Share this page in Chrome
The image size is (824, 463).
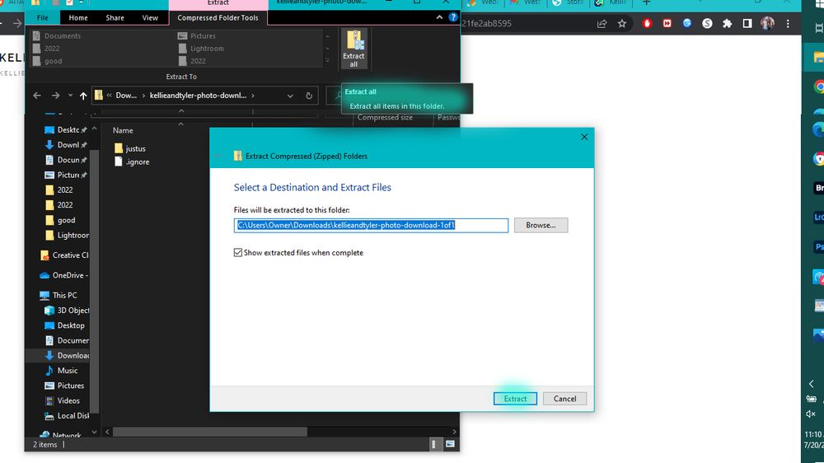[x=602, y=24]
